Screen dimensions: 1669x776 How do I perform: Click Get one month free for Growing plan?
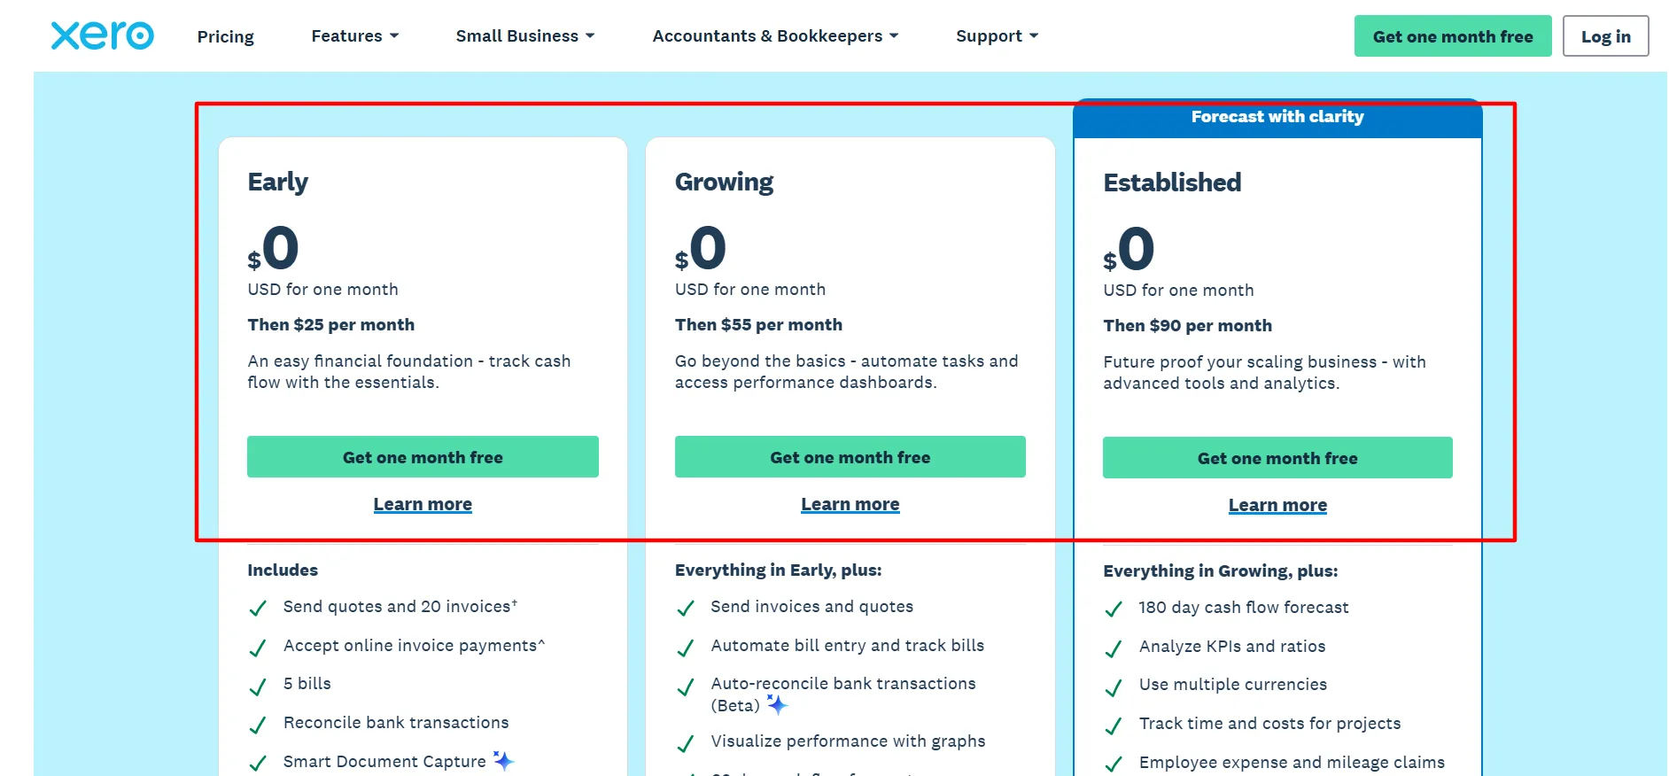[x=850, y=457]
